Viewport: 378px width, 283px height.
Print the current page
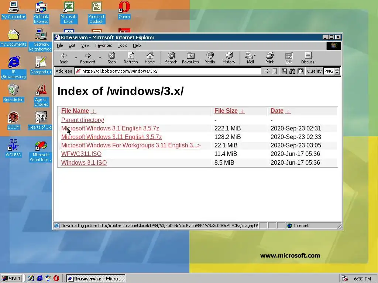click(x=269, y=58)
